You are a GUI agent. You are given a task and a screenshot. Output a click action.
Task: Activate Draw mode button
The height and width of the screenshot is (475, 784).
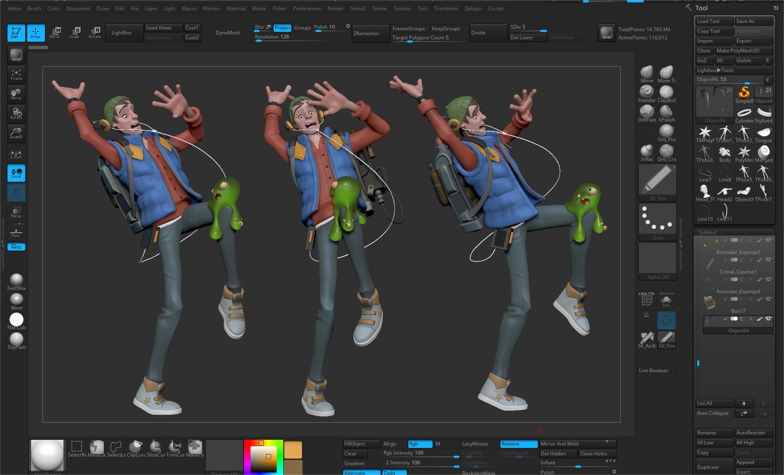click(x=36, y=33)
